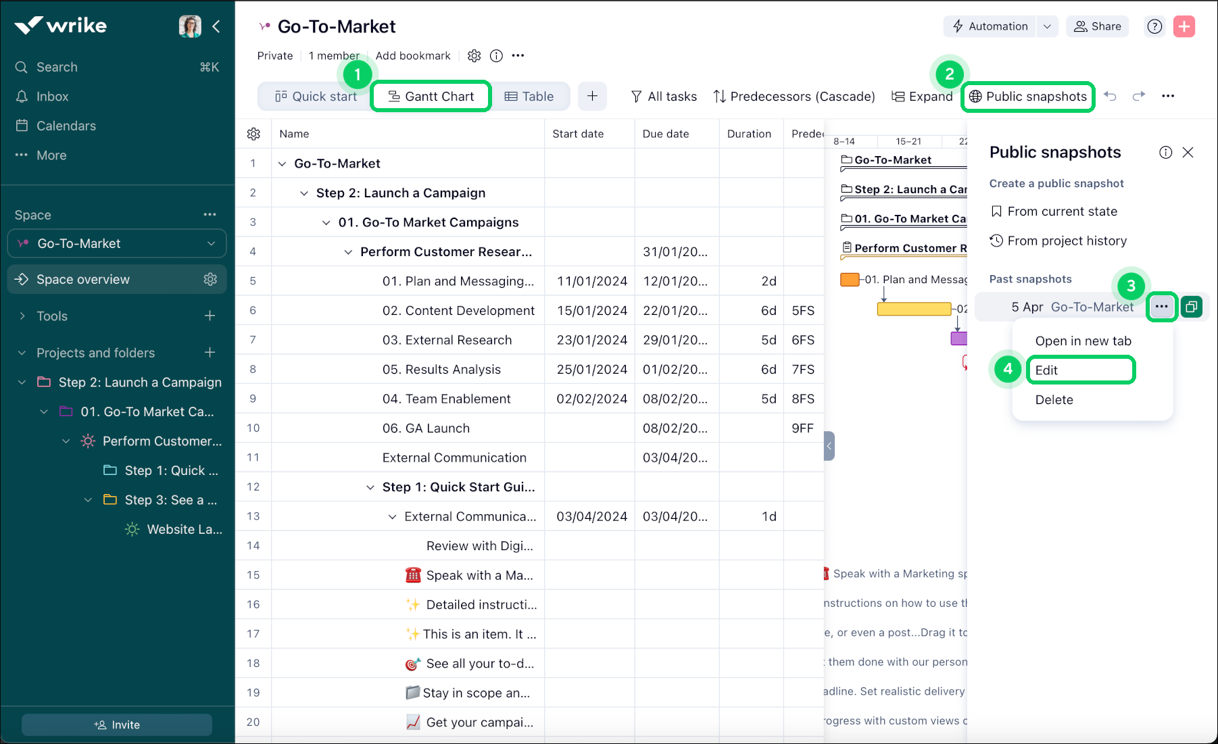Screen dimensions: 1218x744
Task: Open the Gantt toolbar overflow menu
Action: click(1168, 96)
